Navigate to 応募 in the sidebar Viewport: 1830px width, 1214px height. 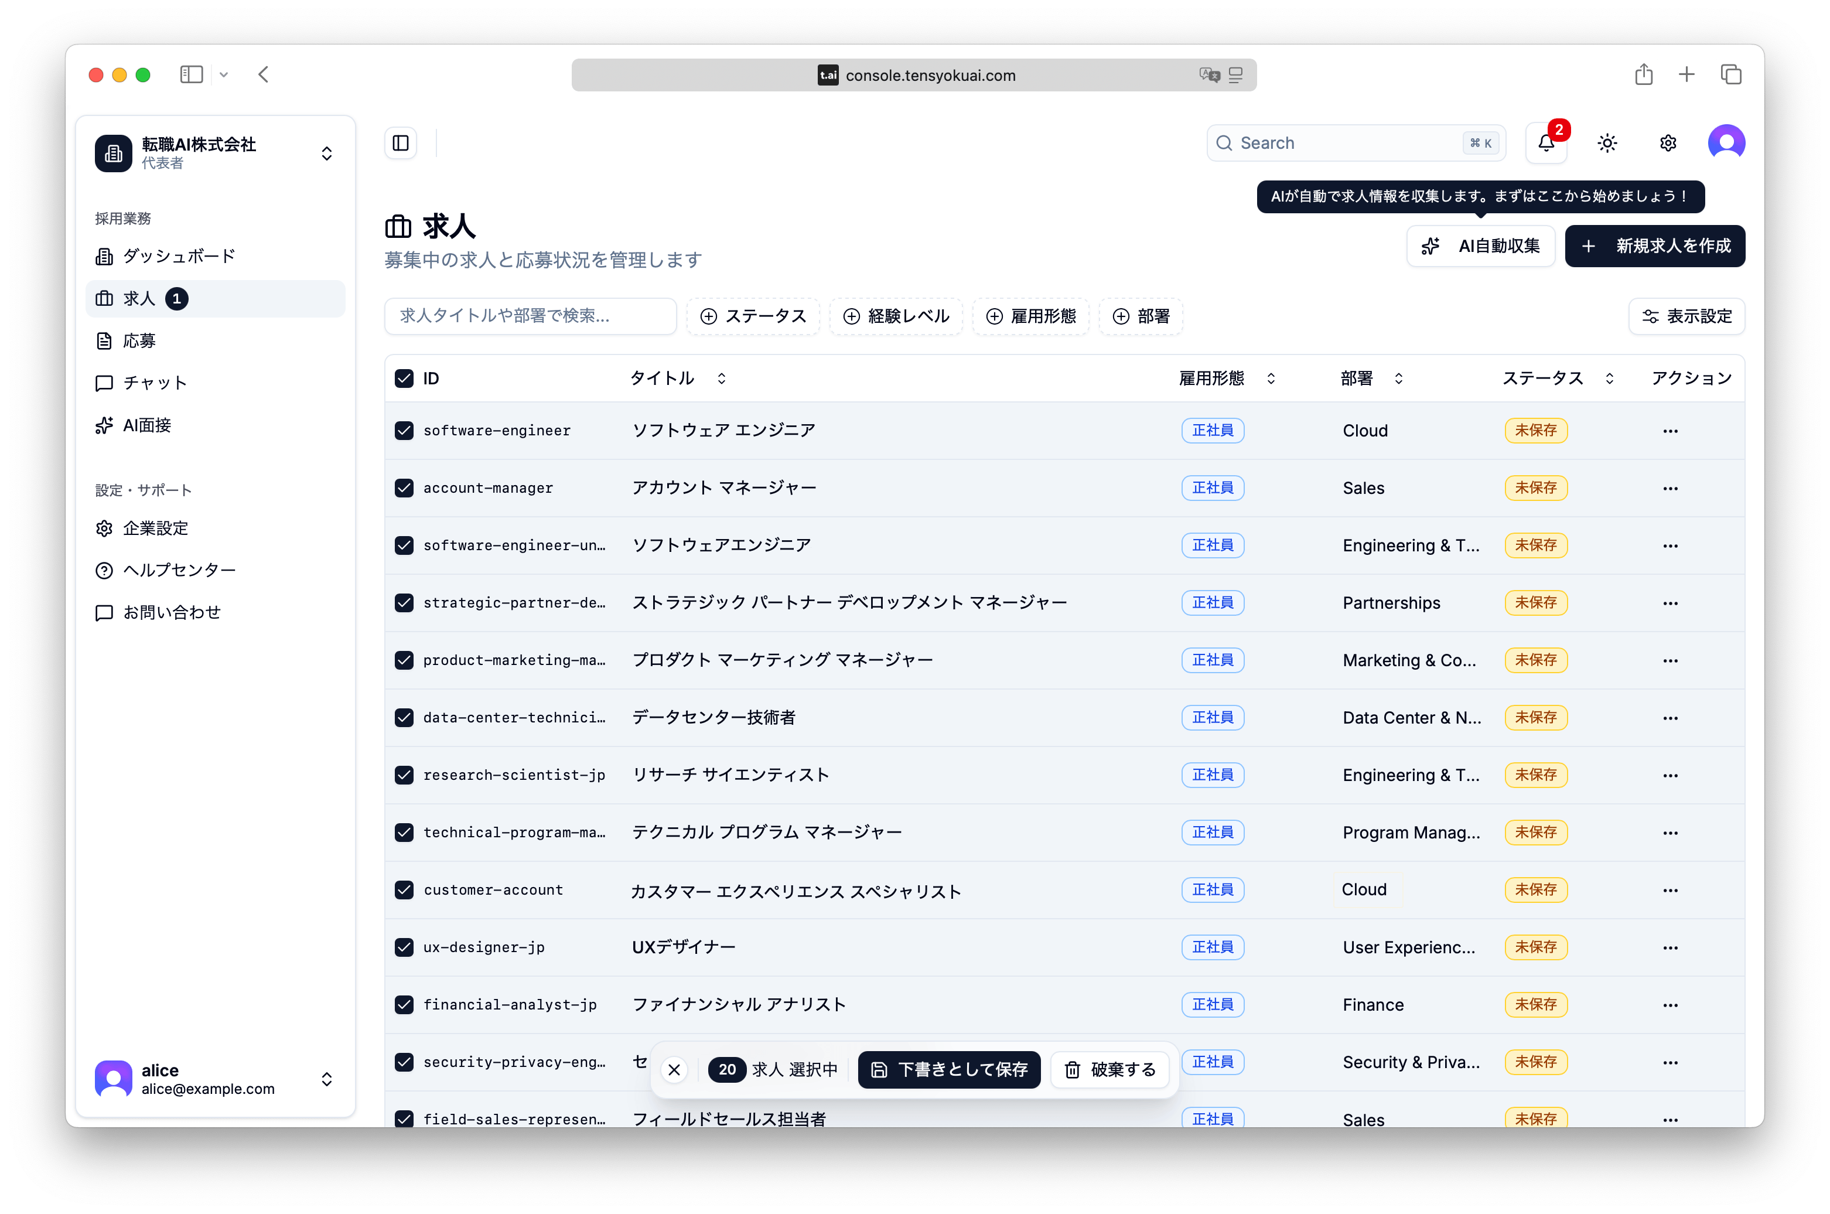[x=139, y=340]
